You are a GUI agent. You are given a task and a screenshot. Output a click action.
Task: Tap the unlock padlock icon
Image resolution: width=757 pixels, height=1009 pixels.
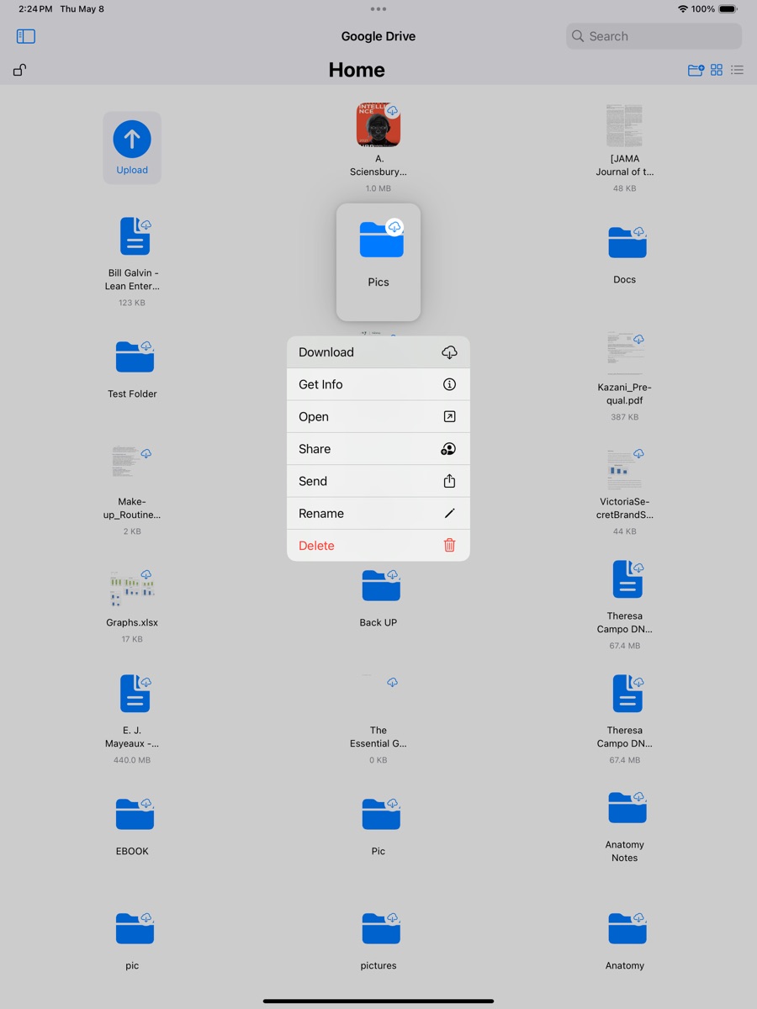click(20, 70)
